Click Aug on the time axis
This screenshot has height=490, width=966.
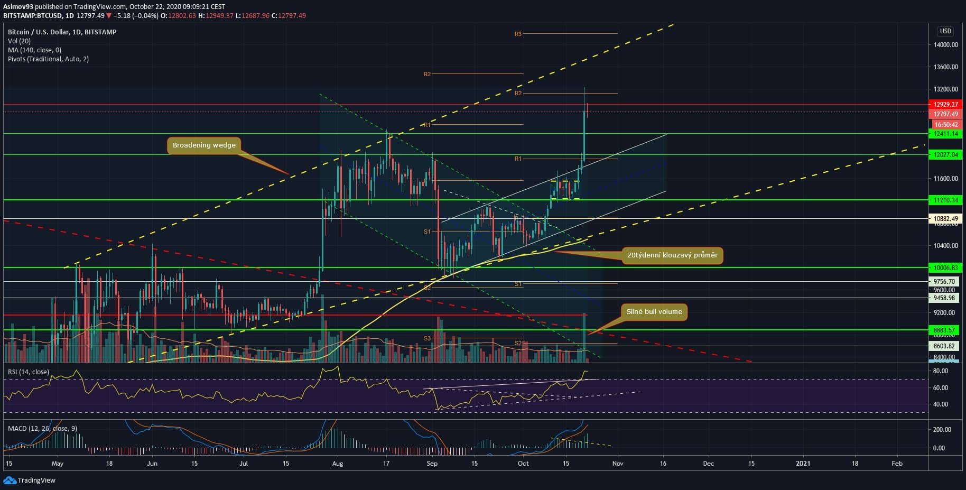click(338, 464)
